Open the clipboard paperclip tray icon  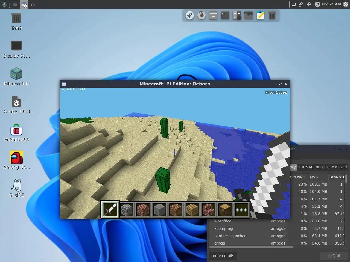(x=301, y=4)
